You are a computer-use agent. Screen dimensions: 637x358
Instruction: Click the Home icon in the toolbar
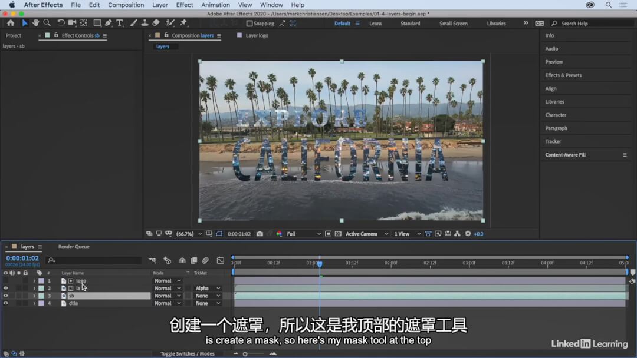(x=11, y=23)
